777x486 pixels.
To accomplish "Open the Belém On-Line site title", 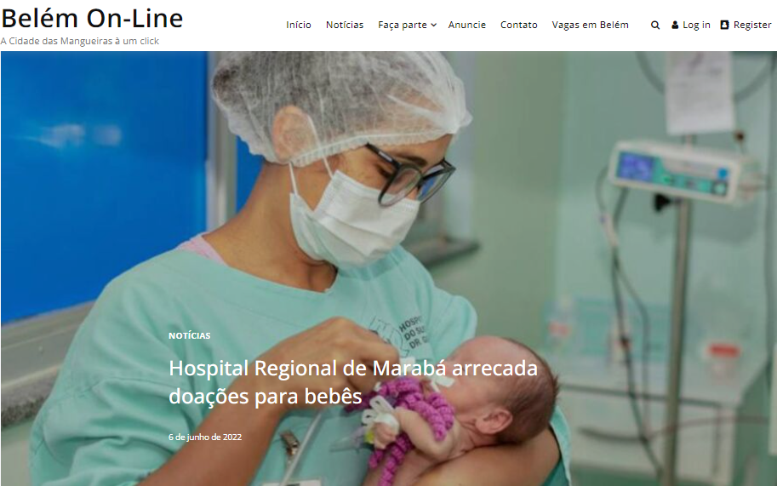I will click(x=92, y=19).
